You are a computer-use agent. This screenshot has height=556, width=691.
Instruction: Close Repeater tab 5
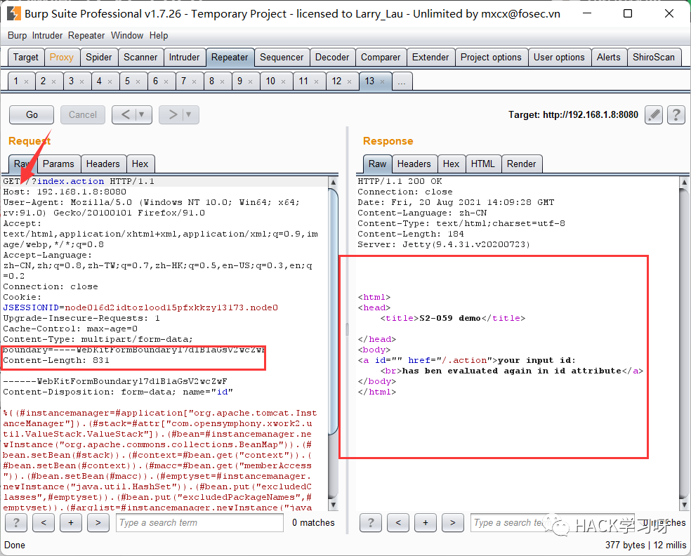(x=138, y=81)
